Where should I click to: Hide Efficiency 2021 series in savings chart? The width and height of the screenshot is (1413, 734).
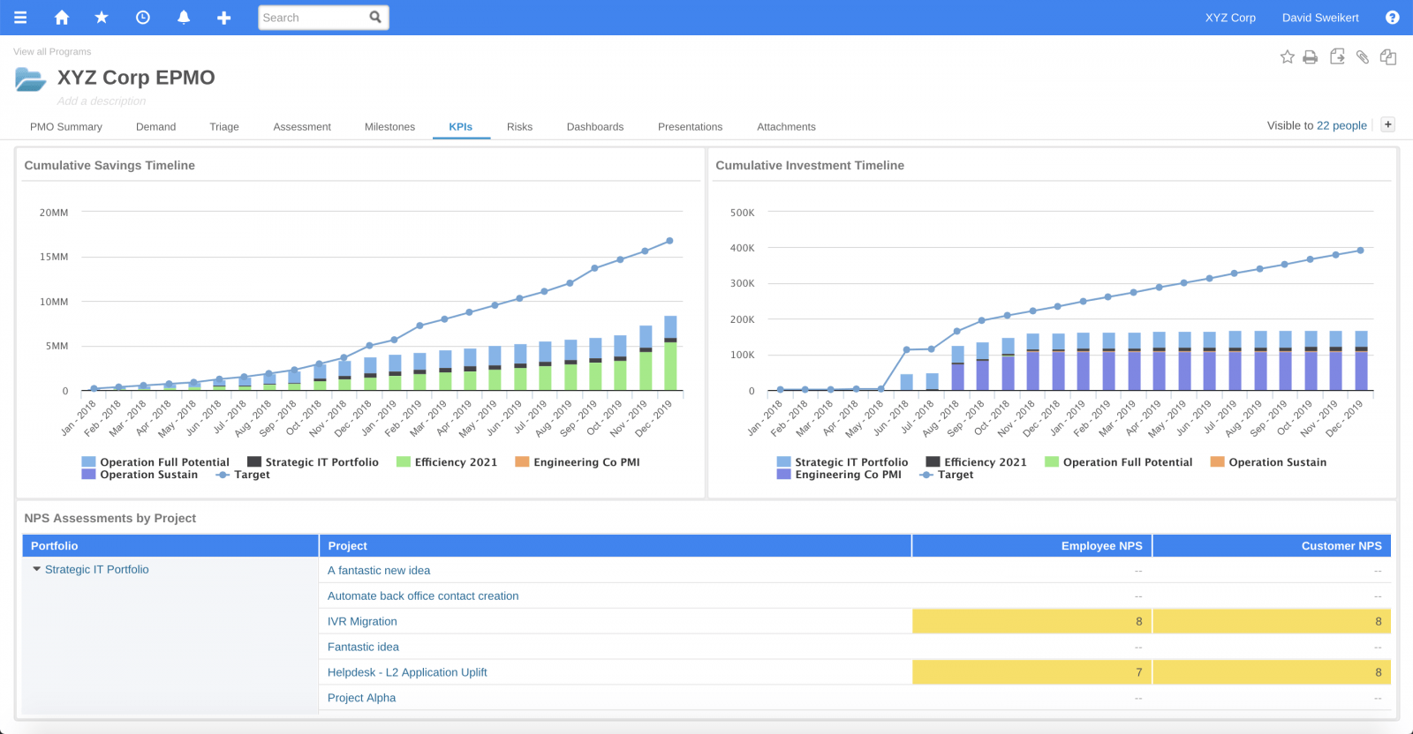(x=455, y=462)
